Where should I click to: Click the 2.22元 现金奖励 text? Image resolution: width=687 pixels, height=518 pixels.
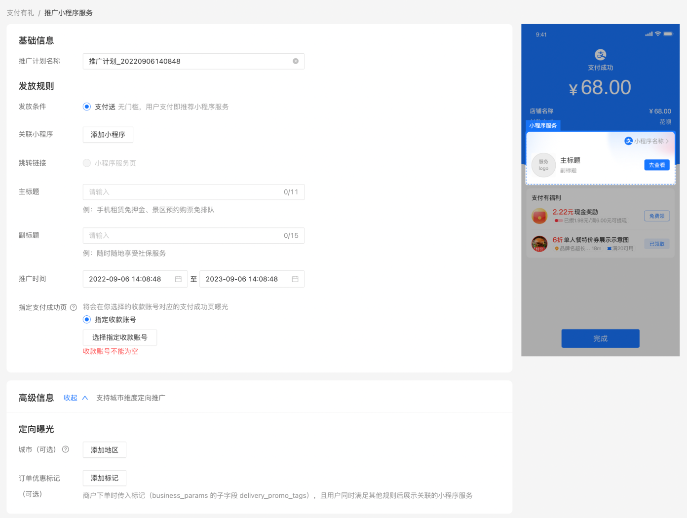click(x=575, y=212)
